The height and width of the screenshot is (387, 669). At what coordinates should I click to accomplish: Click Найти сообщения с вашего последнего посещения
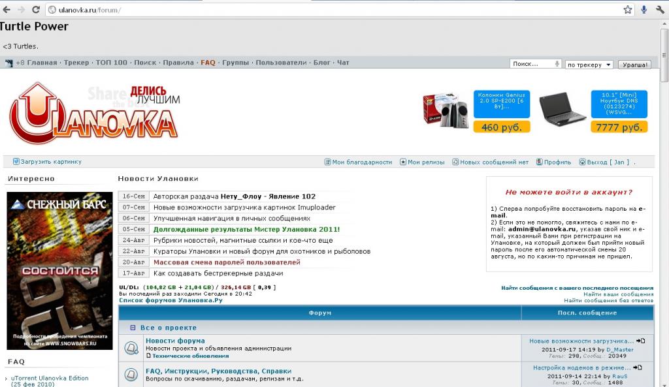[x=578, y=288]
